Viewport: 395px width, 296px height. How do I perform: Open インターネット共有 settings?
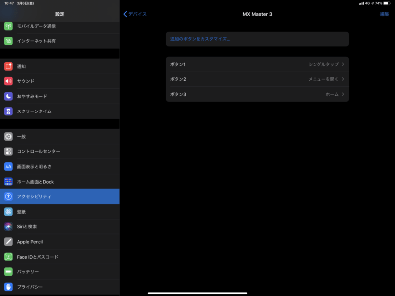[x=60, y=41]
